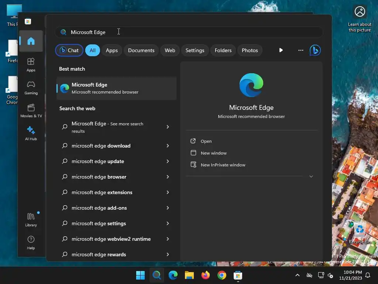
Task: Click 'microsoft edge settings' suggestion text
Action: [99, 223]
